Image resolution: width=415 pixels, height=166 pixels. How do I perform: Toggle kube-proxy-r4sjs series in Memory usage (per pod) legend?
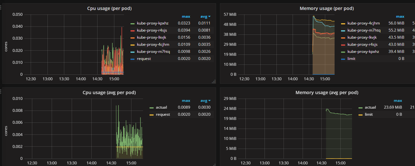coord(362,44)
